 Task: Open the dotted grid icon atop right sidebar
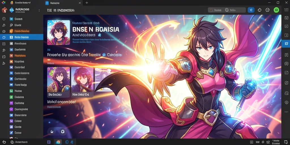click(286, 10)
